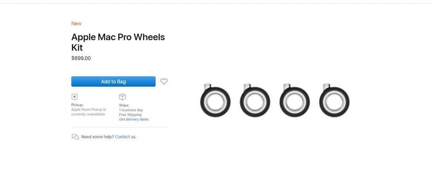Screen dimensions: 431x171
Task: Click the orange New label
Action: click(x=76, y=23)
